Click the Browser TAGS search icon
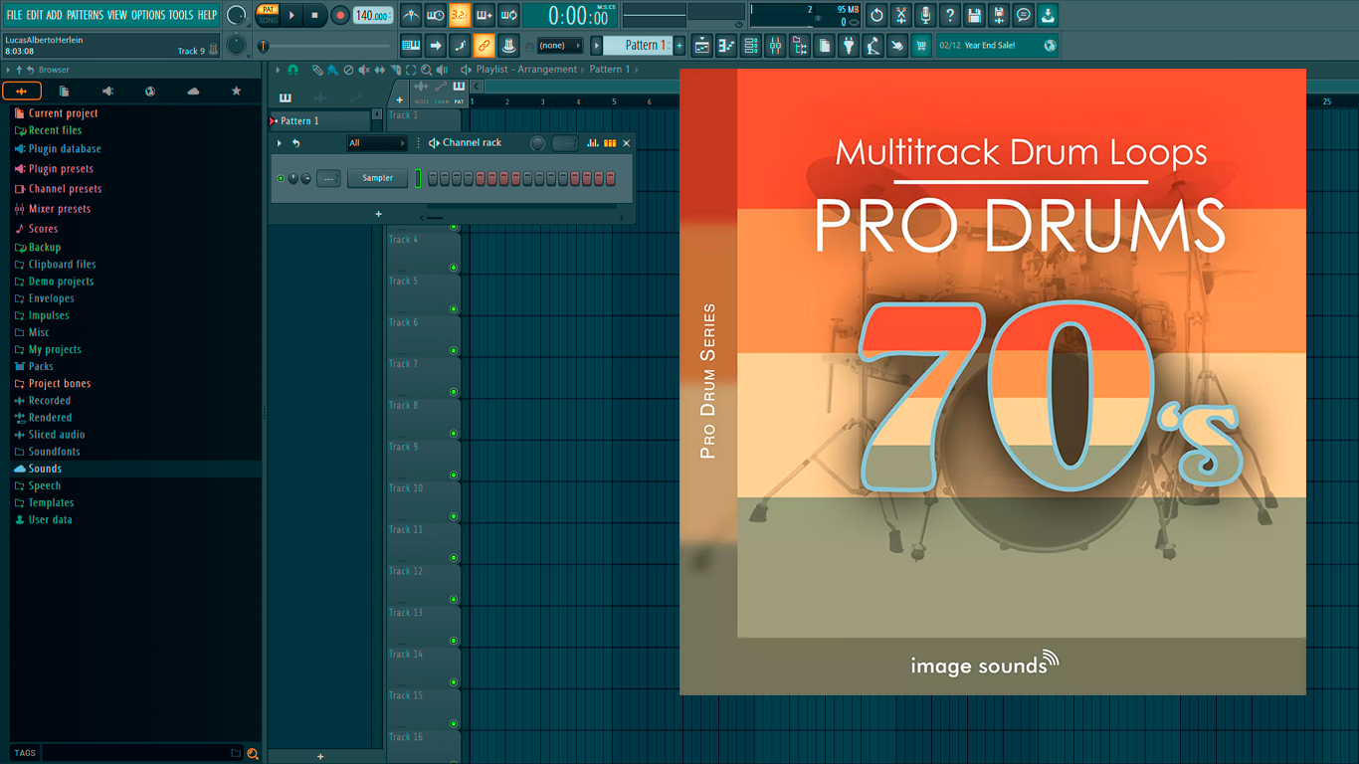This screenshot has height=764, width=1359. pyautogui.click(x=253, y=753)
